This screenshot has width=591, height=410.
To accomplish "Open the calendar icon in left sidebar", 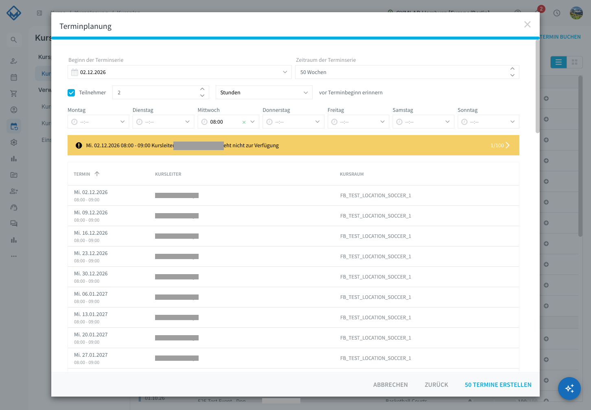I will [x=14, y=77].
